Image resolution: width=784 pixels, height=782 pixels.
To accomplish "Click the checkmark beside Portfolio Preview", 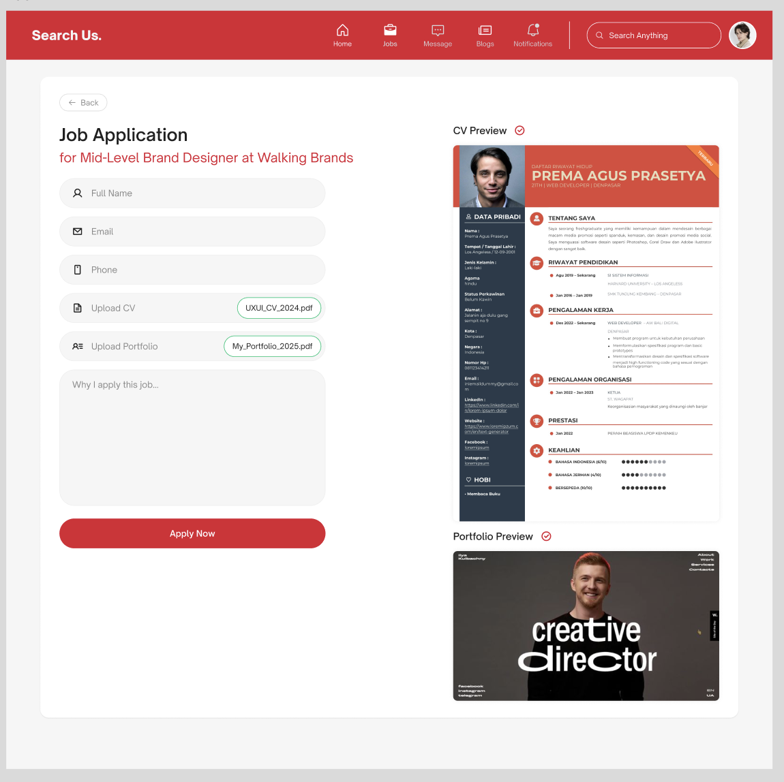I will click(x=546, y=536).
